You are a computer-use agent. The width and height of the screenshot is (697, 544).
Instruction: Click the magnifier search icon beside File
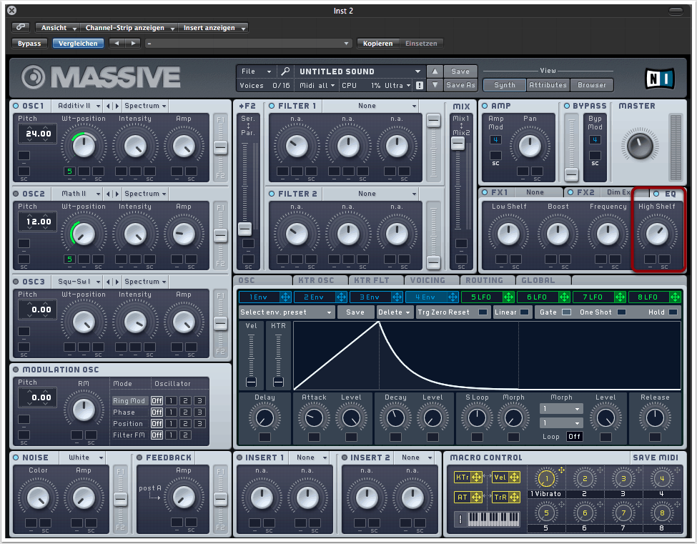tap(285, 71)
